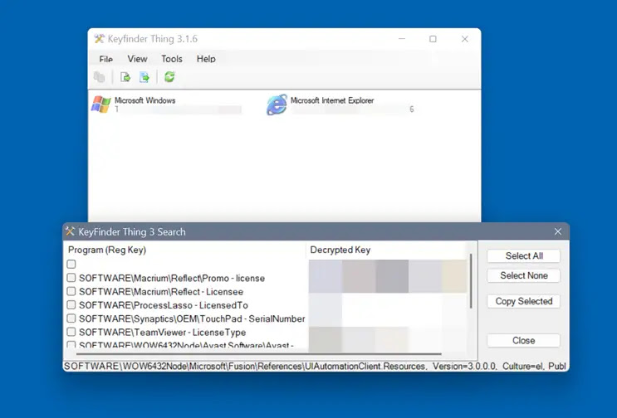Open the File menu

[x=105, y=59]
